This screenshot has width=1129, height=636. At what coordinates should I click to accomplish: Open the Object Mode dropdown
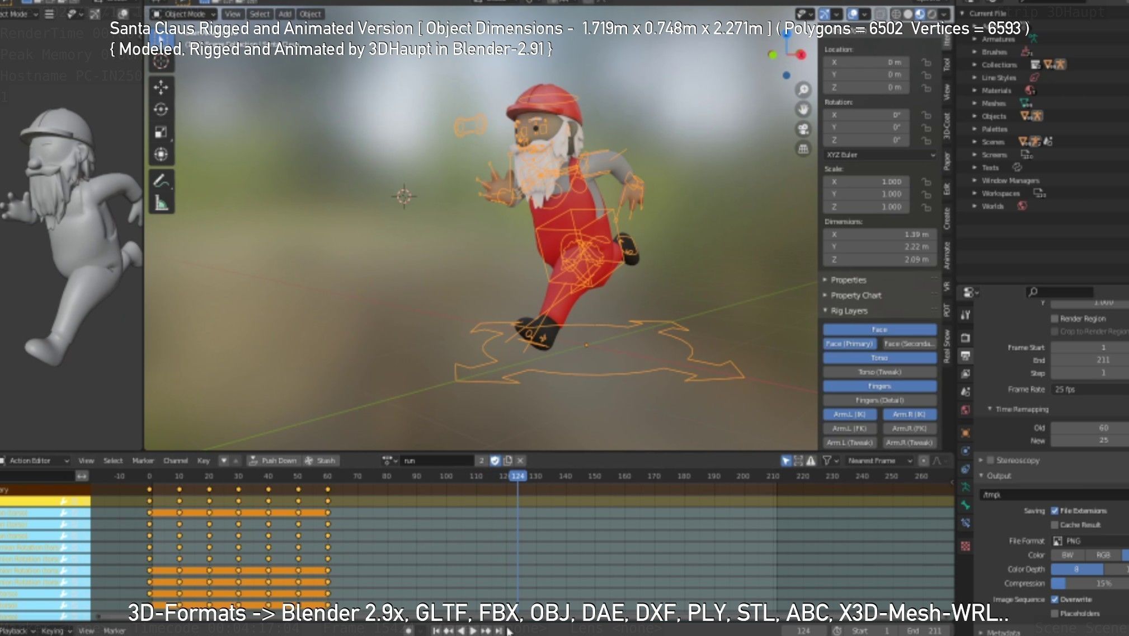coord(184,14)
